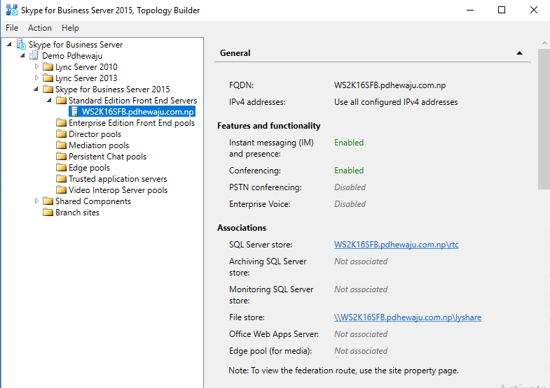Viewport: 550px width, 388px height.
Task: Click 'Not associated' beside Office Web Apps Server
Action: tap(361, 334)
